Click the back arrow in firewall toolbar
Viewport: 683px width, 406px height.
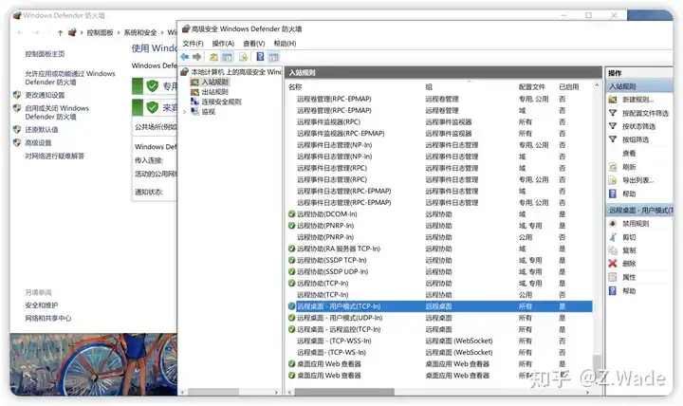[185, 57]
